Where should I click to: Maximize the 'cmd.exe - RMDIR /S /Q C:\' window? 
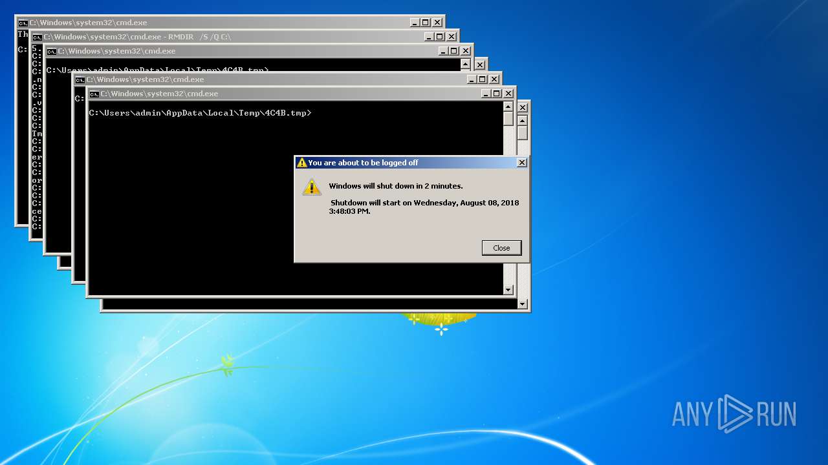439,37
